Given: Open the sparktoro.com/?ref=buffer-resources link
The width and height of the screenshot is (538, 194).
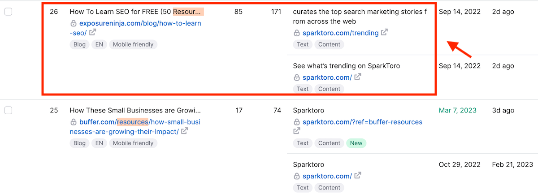Looking at the screenshot, I should click(x=362, y=122).
